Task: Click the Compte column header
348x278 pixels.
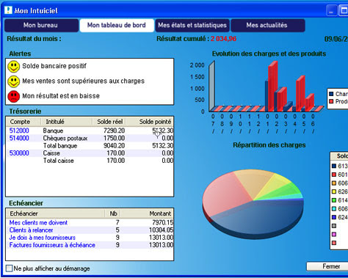Action: point(23,122)
